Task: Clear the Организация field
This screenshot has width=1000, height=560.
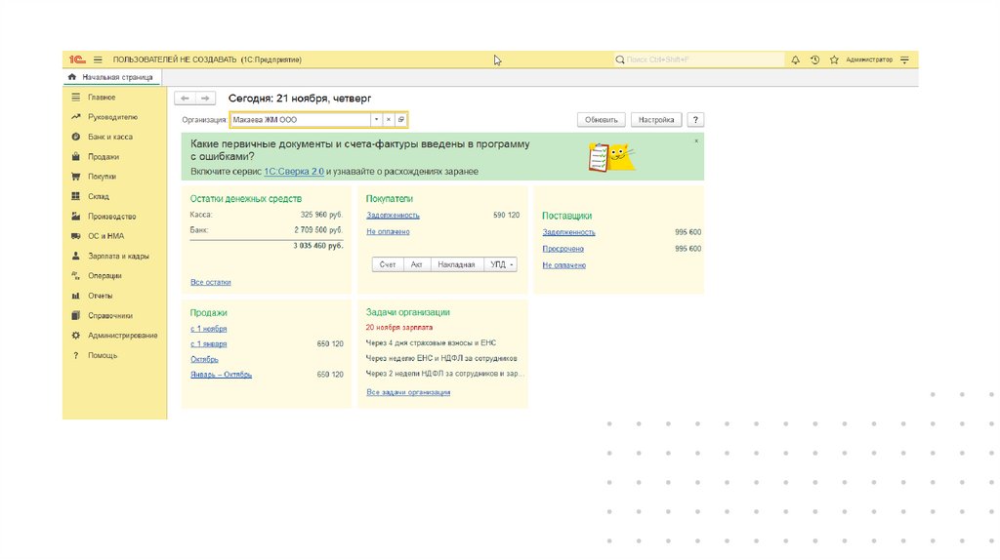Action: (388, 120)
